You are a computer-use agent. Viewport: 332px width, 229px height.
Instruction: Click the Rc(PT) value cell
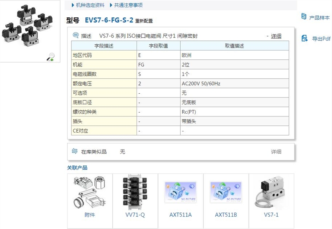tap(234, 112)
